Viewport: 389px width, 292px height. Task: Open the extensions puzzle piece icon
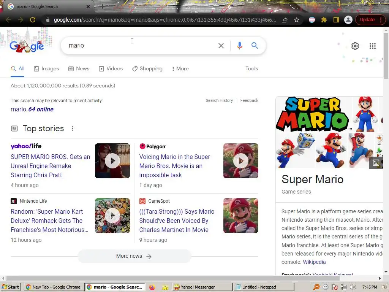[x=324, y=20]
